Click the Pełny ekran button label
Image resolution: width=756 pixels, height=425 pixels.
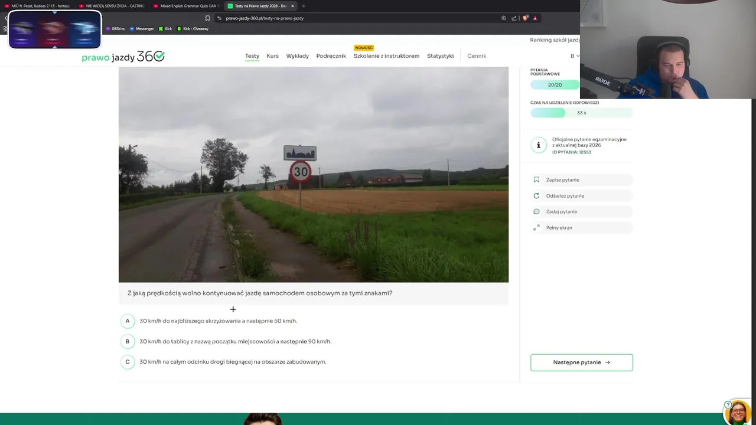[559, 228]
